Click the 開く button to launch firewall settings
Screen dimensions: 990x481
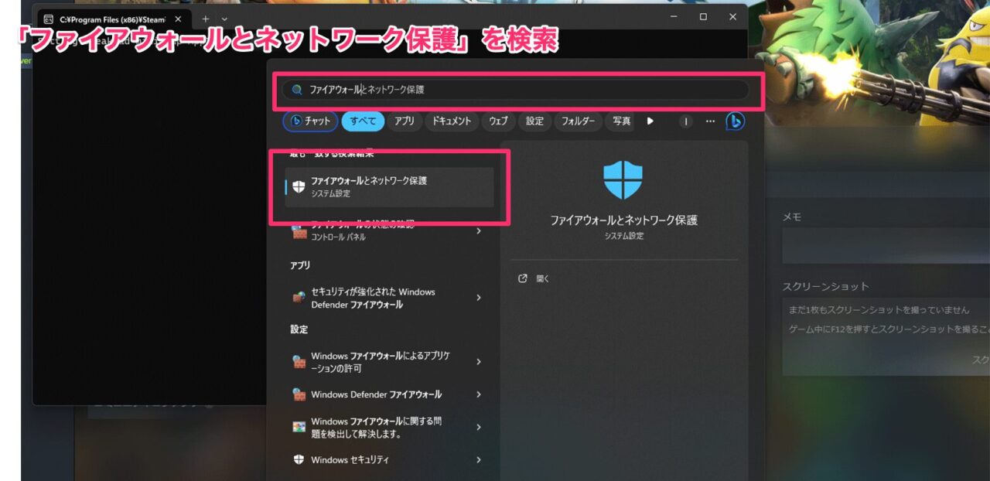pyautogui.click(x=541, y=278)
